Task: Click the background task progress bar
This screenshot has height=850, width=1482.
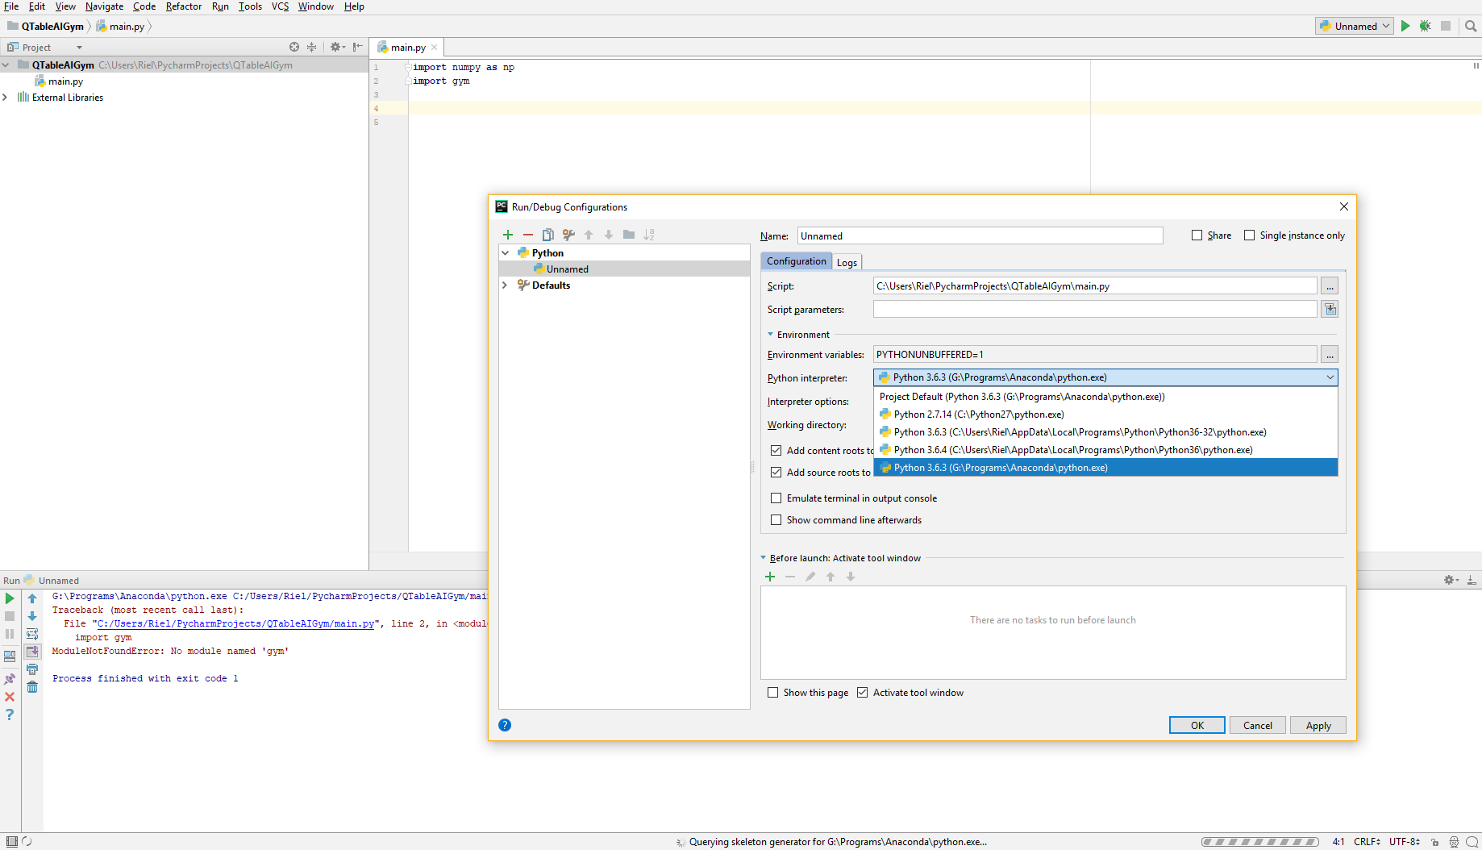Action: [x=1260, y=842]
